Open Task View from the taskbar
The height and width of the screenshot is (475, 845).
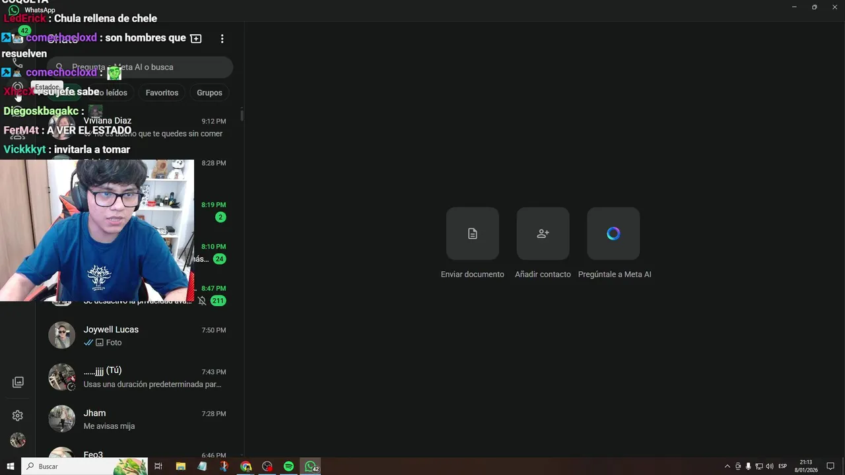pos(158,466)
